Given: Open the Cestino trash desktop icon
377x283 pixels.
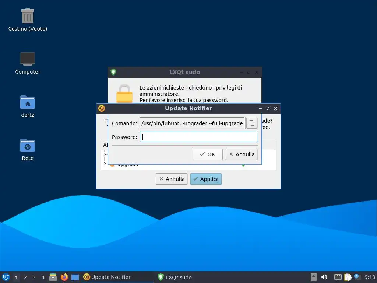Looking at the screenshot, I should pos(27,20).
